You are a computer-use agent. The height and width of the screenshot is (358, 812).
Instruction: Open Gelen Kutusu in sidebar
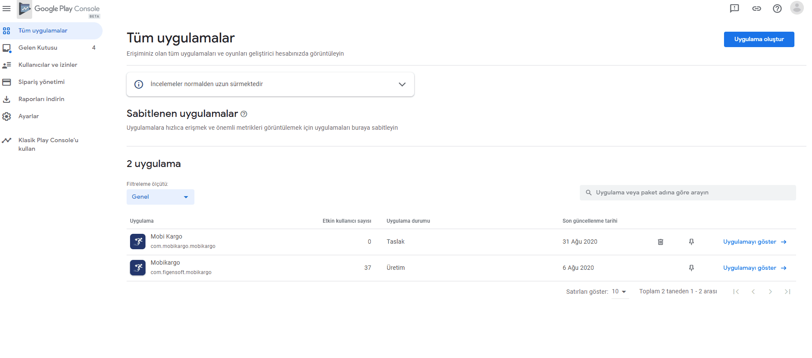(51, 48)
